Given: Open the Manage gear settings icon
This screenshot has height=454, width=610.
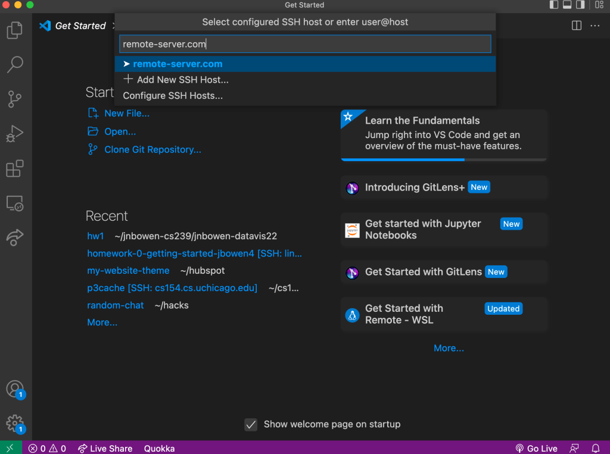Looking at the screenshot, I should click(x=14, y=423).
